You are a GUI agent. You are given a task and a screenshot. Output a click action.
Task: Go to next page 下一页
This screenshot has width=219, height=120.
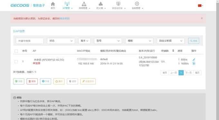coord(188,73)
